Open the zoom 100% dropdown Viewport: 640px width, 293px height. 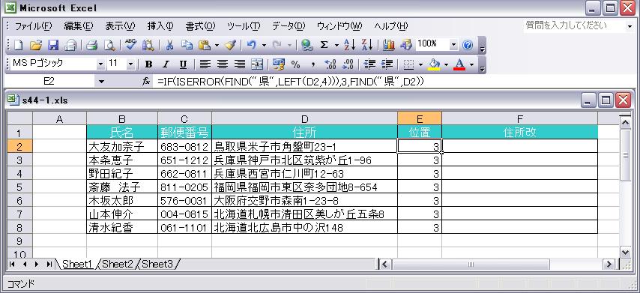point(454,45)
